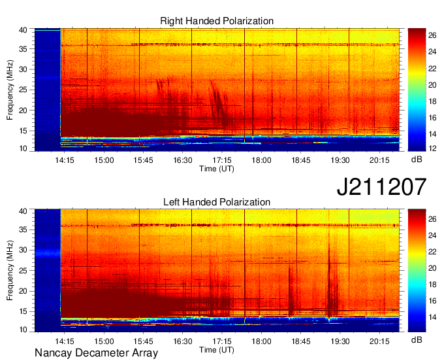
Task: Click the "dB" unit beside Left Handed colorbar
Action: (417, 340)
